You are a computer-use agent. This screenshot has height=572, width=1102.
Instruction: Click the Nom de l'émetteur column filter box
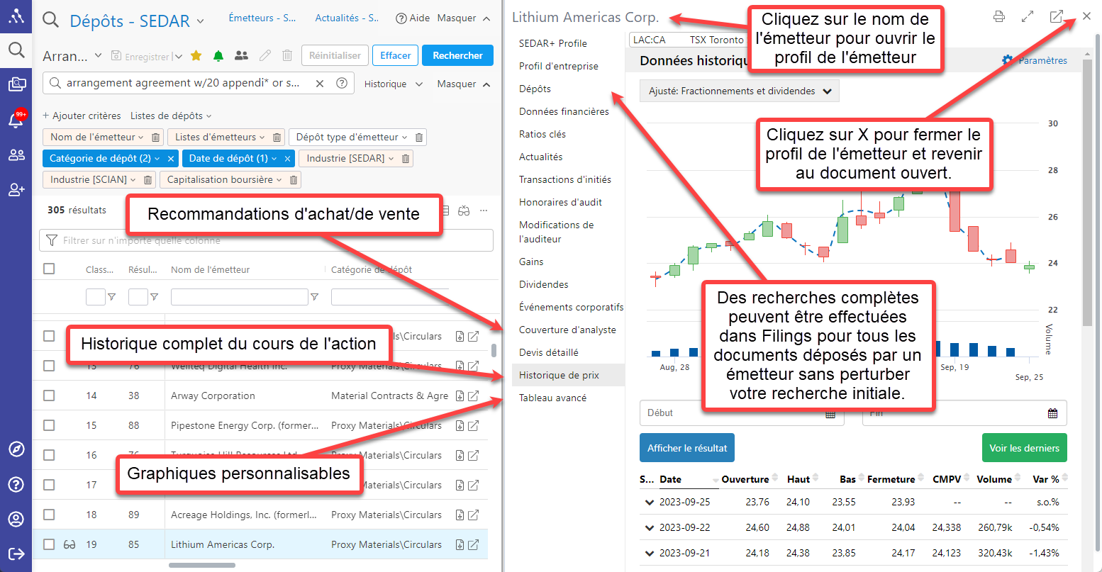[239, 297]
